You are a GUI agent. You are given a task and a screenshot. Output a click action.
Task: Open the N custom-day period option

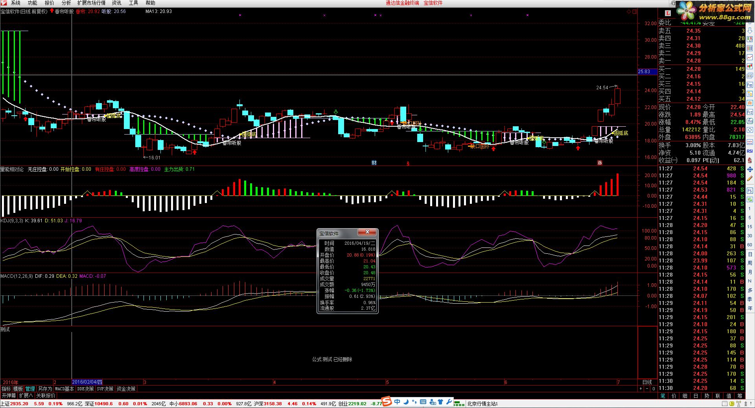click(x=750, y=281)
